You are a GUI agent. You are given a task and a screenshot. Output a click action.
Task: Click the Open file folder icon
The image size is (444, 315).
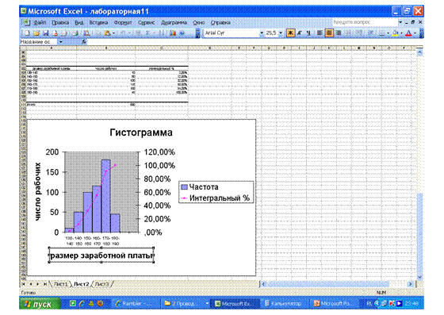coord(36,33)
